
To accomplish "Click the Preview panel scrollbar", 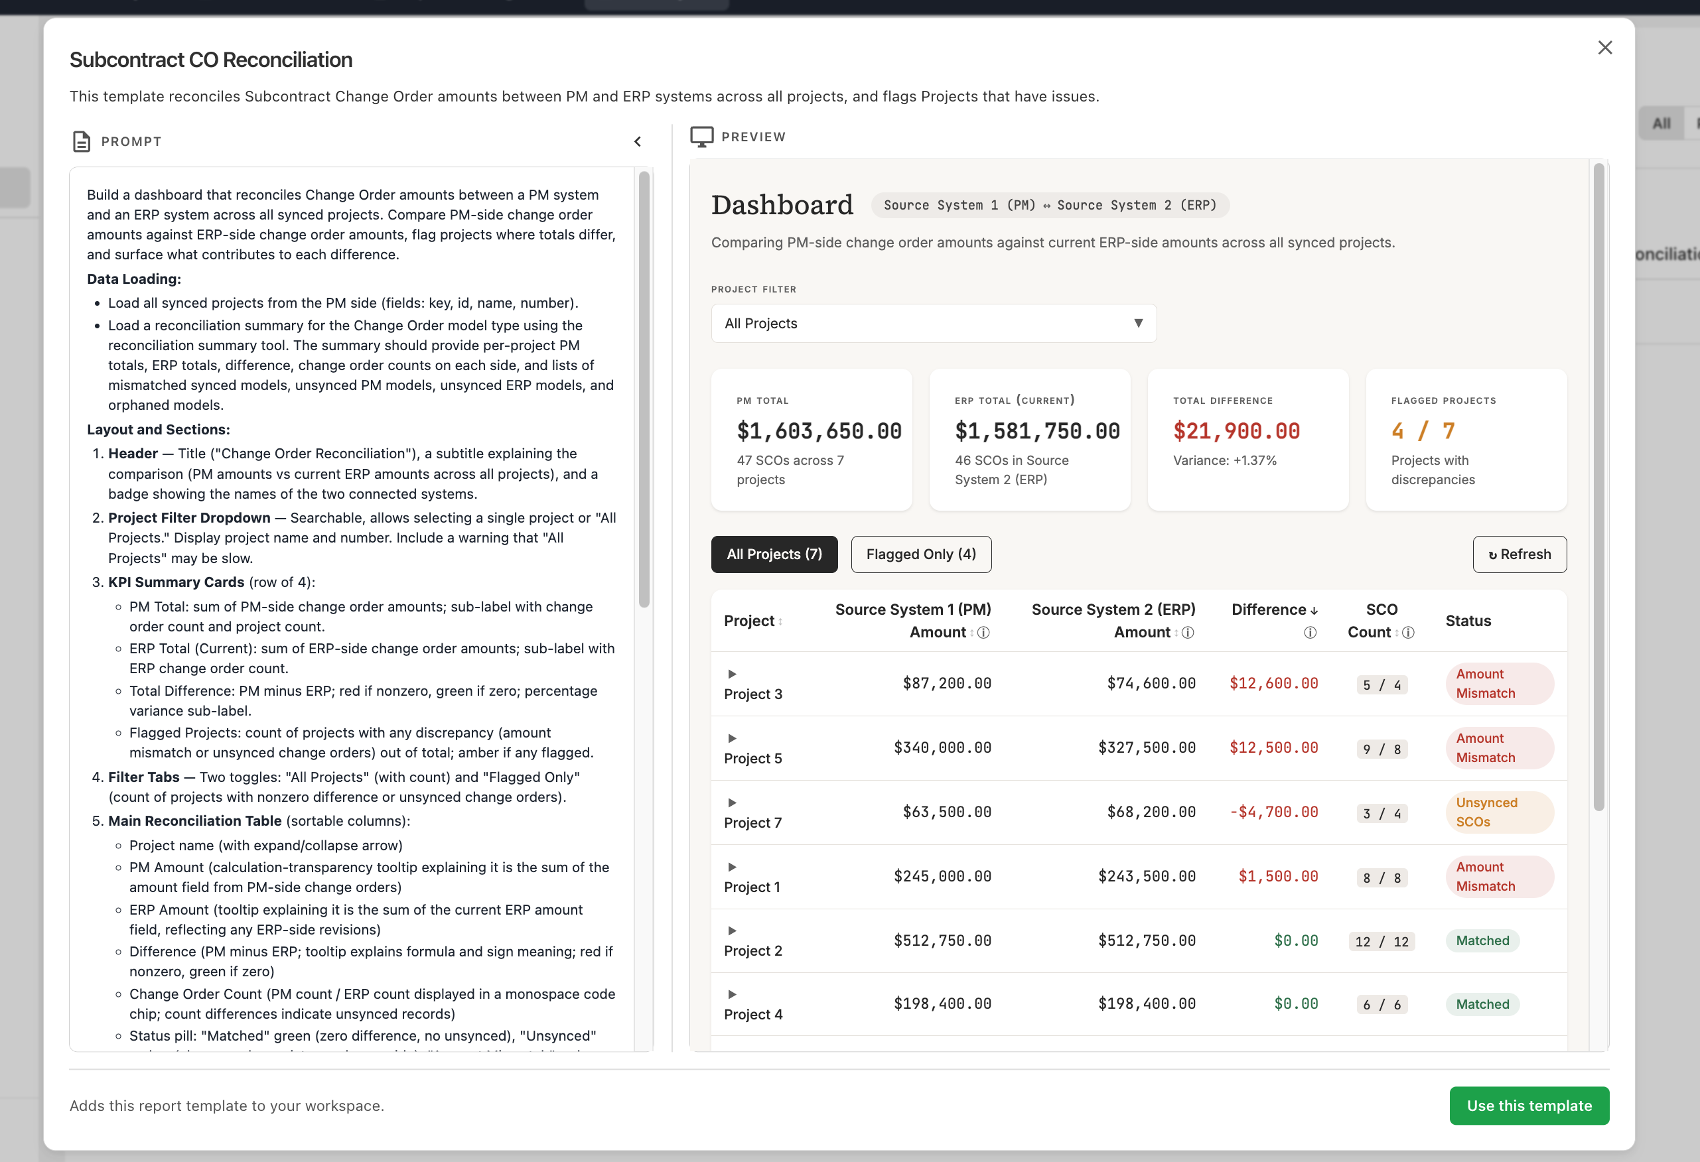I will pyautogui.click(x=1599, y=486).
